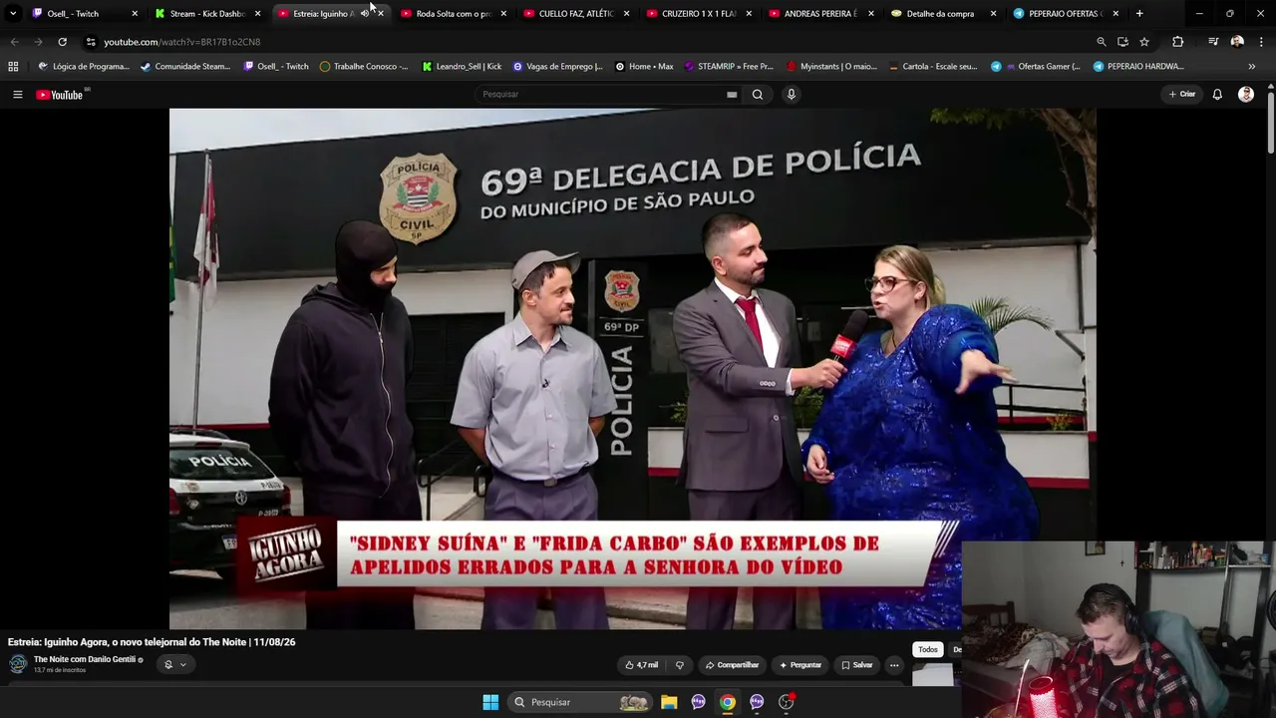Viewport: 1276px width, 718px height.
Task: Open the Chrome apps grid in bookmarks bar
Action: point(13,67)
